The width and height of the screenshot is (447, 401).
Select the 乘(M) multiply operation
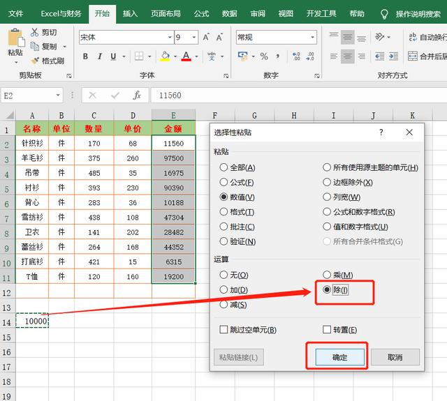coord(338,275)
